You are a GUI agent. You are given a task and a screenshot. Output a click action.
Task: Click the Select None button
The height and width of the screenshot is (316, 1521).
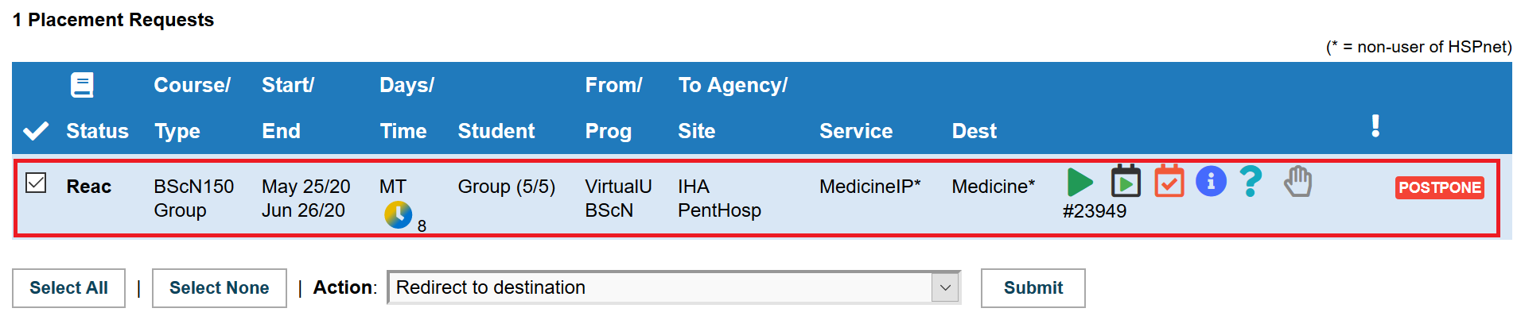coord(220,288)
